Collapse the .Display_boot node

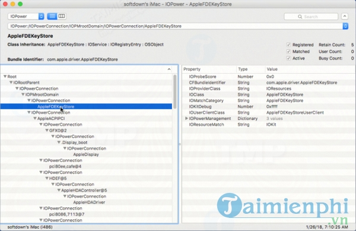(59, 143)
